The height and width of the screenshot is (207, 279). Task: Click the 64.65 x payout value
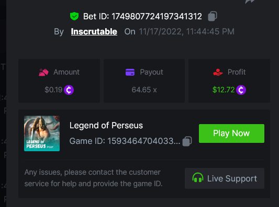[x=144, y=90]
